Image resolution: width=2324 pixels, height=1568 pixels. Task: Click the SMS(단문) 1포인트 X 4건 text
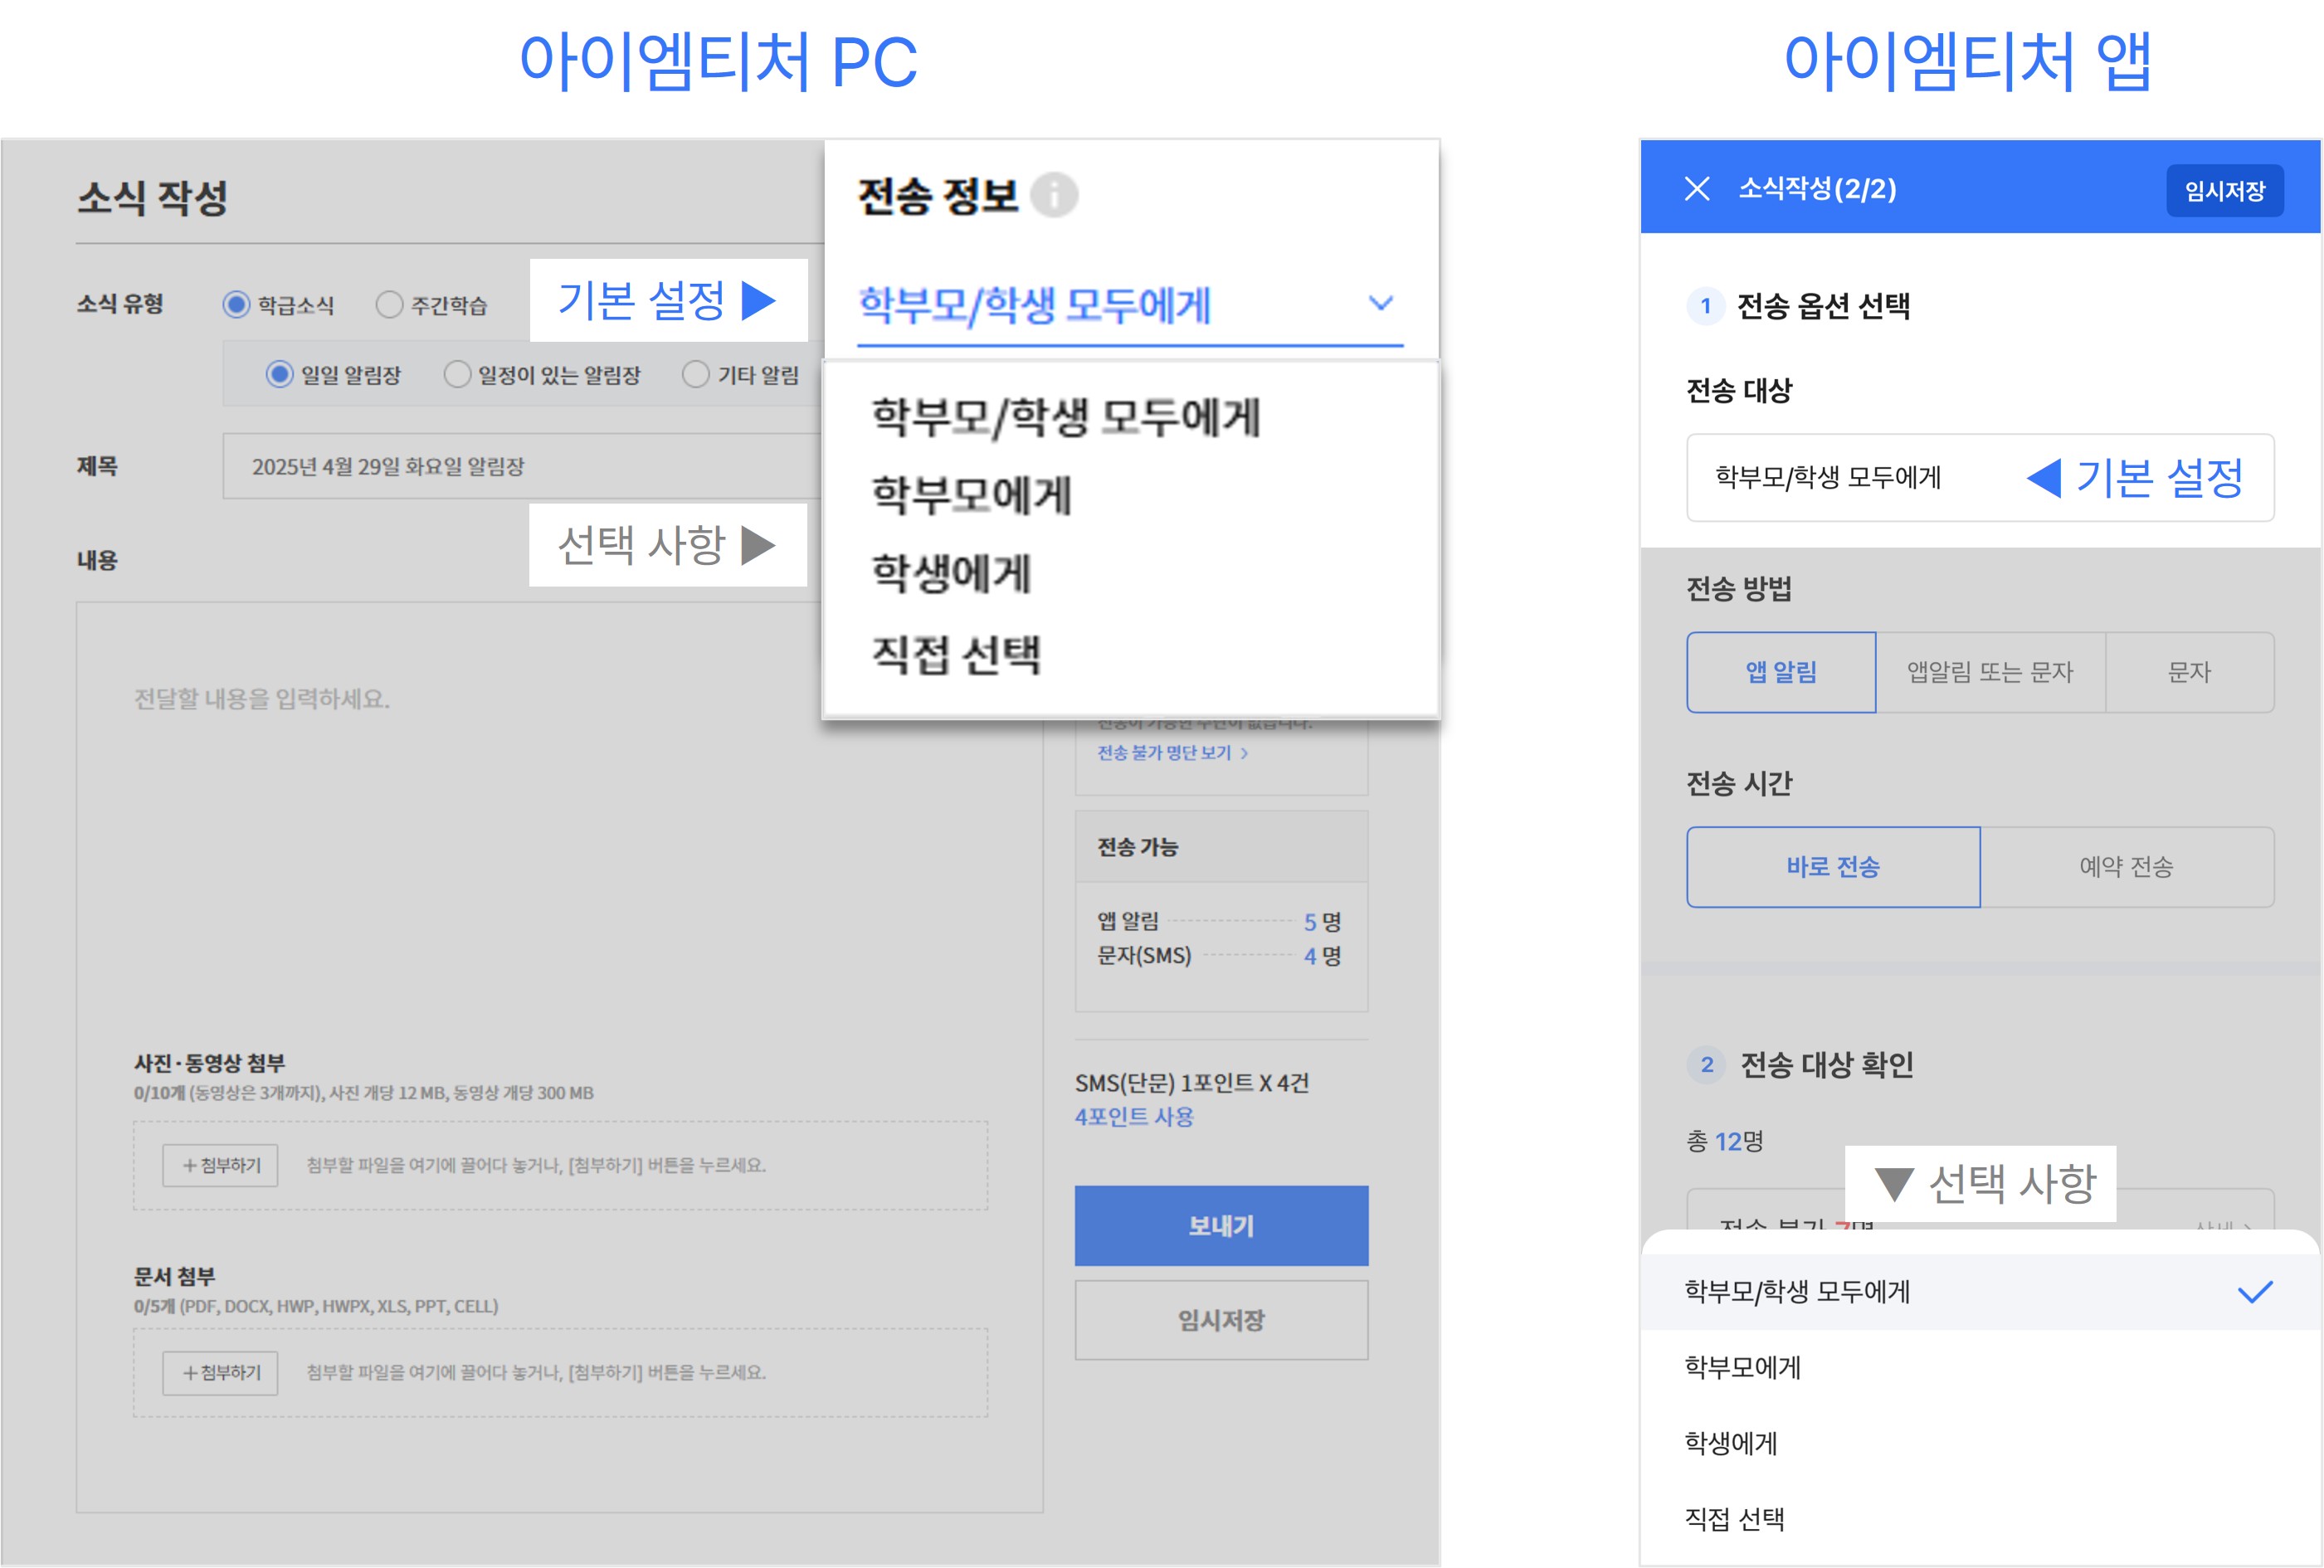pyautogui.click(x=1192, y=1083)
